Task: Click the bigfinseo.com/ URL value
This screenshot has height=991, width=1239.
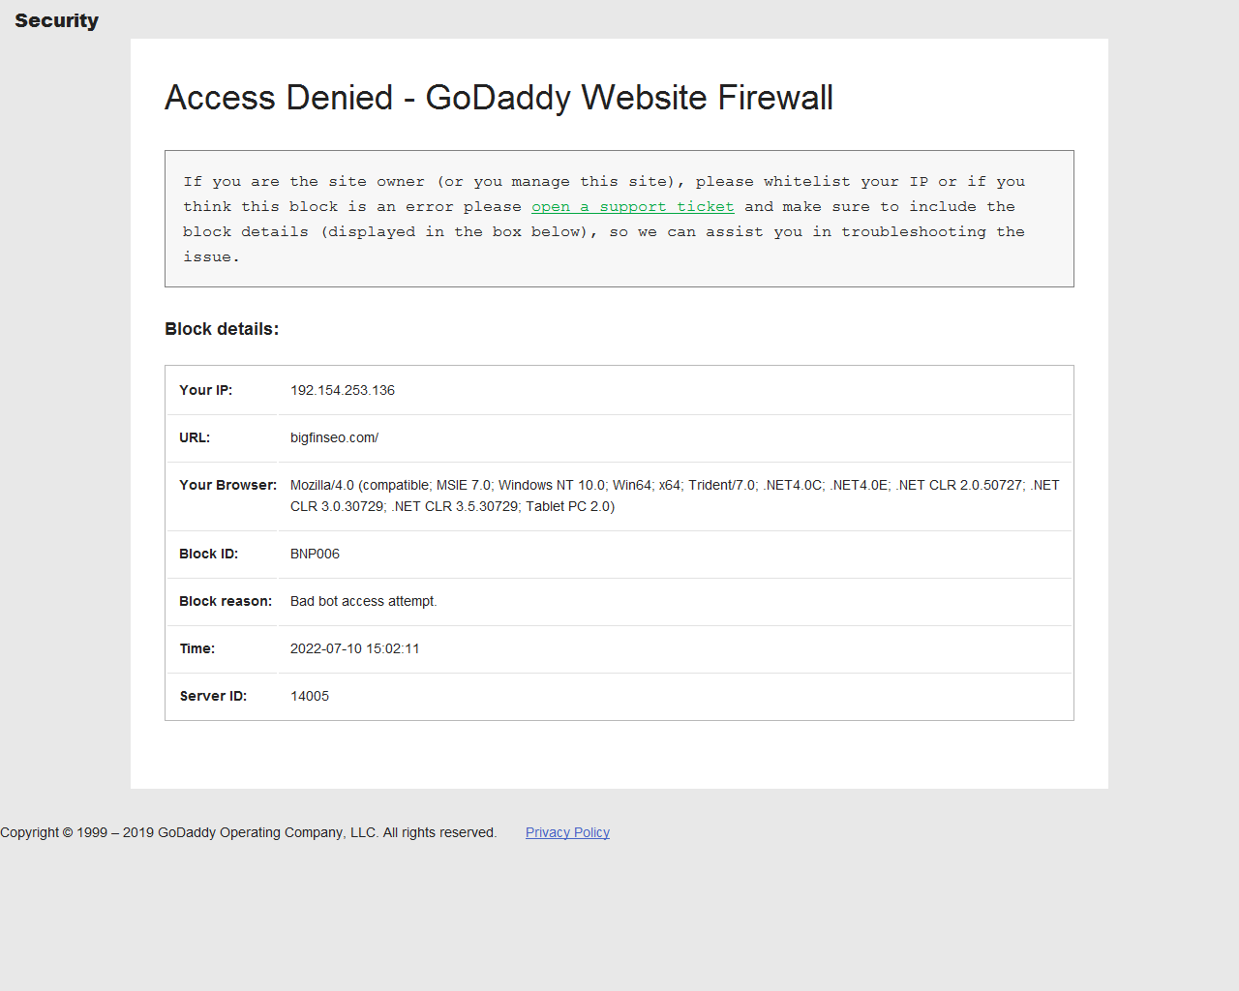Action: click(x=334, y=437)
